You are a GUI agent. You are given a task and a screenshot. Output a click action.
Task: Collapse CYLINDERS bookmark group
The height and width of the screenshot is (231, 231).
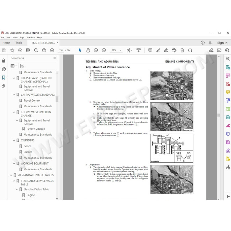point(14,140)
